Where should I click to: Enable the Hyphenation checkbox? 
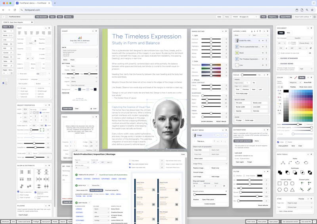click(x=18, y=79)
